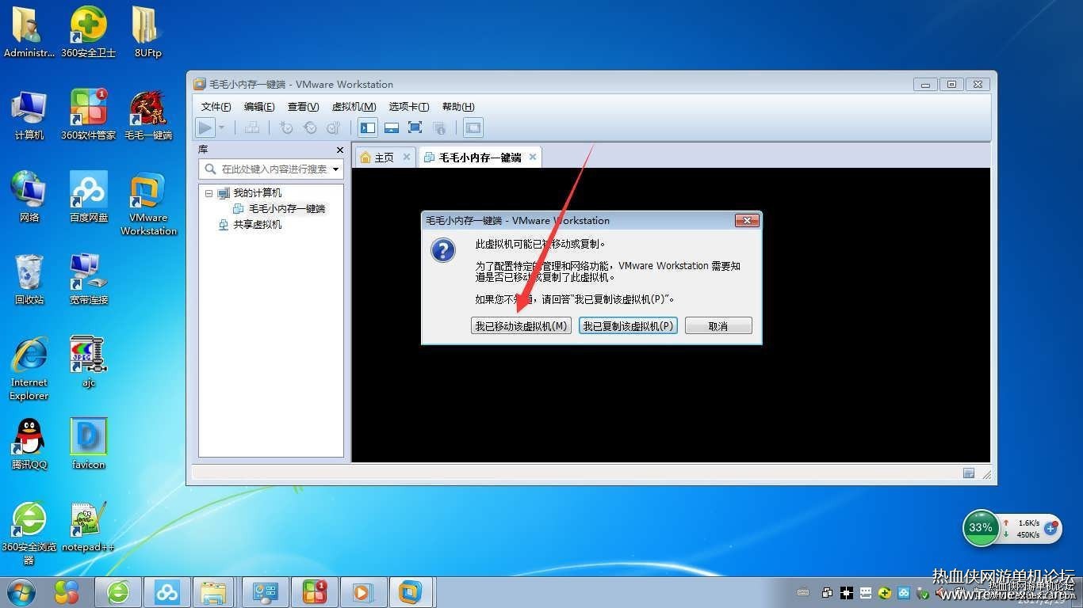
Task: Open the 回收站 recycle bin icon
Action: pyautogui.click(x=29, y=279)
